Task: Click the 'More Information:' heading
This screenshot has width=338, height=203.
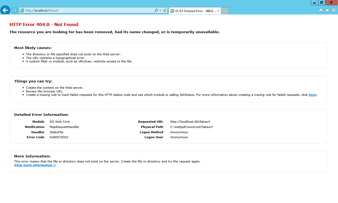Action: tap(32, 156)
